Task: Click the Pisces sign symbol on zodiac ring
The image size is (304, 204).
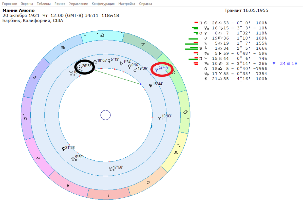Action: pyautogui.click(x=68, y=186)
